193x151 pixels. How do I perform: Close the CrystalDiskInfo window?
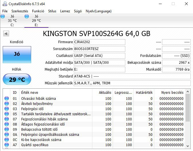tap(186, 4)
